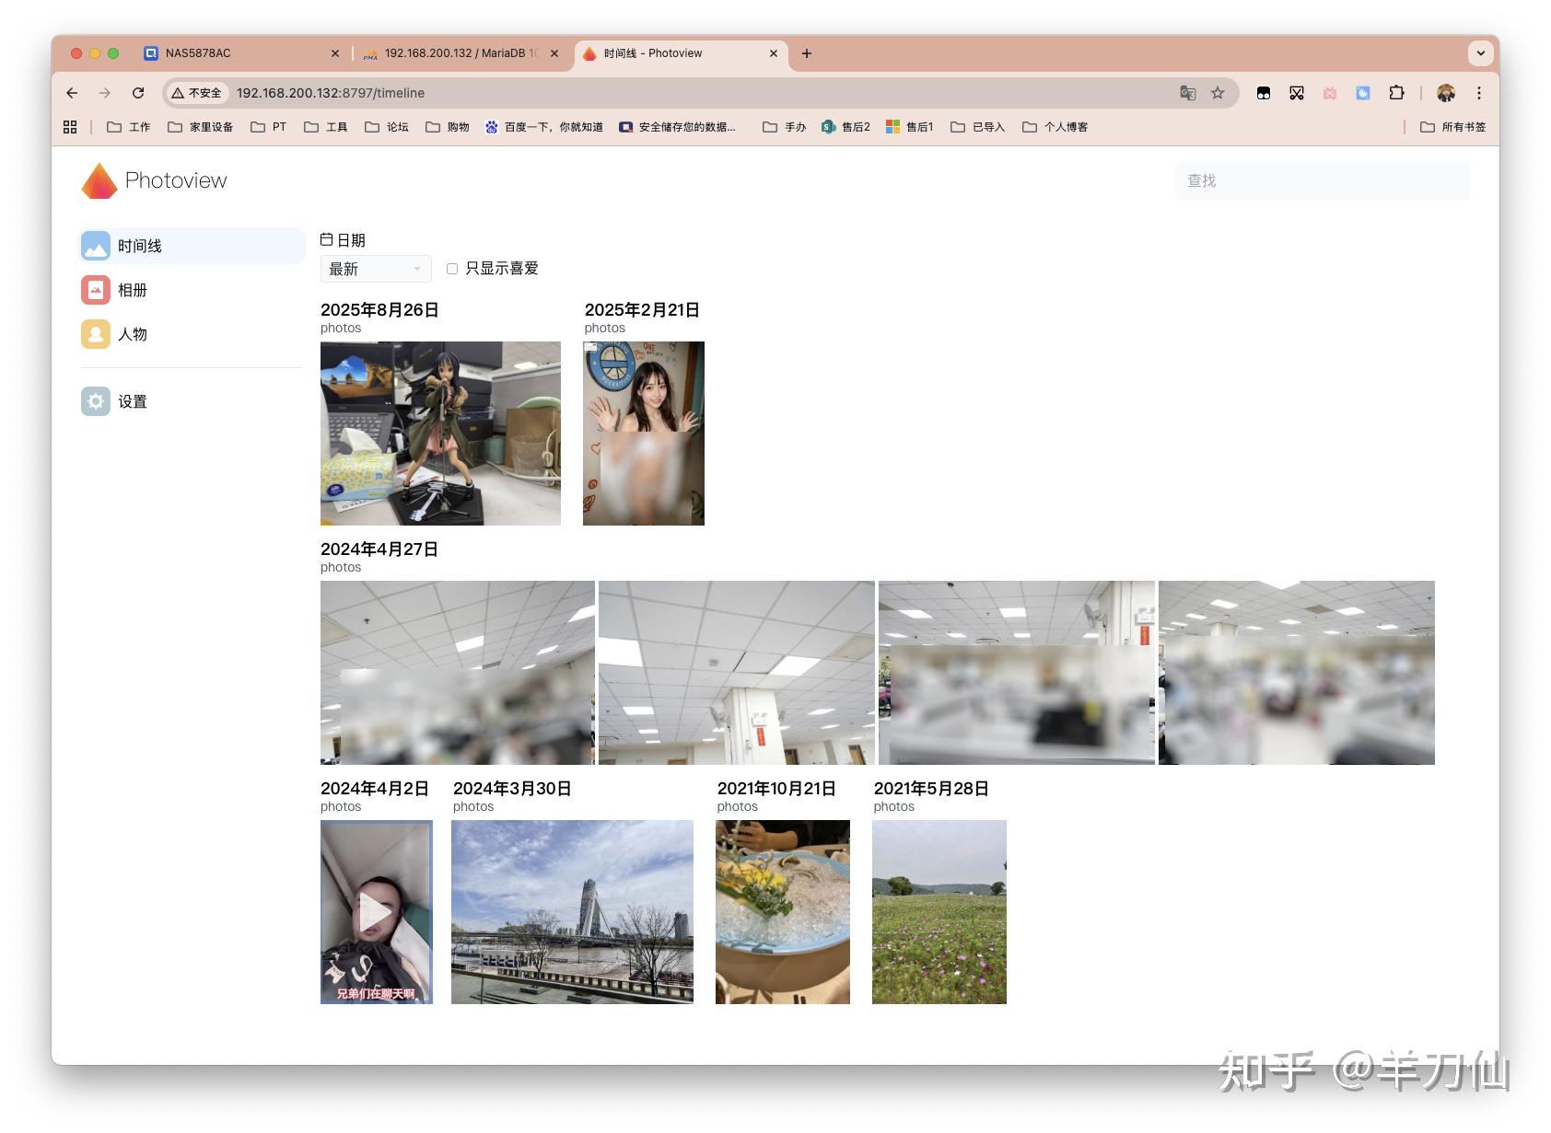The height and width of the screenshot is (1133, 1551).
Task: Open the 时间线 timeline section in sidebar
Action: click(137, 246)
